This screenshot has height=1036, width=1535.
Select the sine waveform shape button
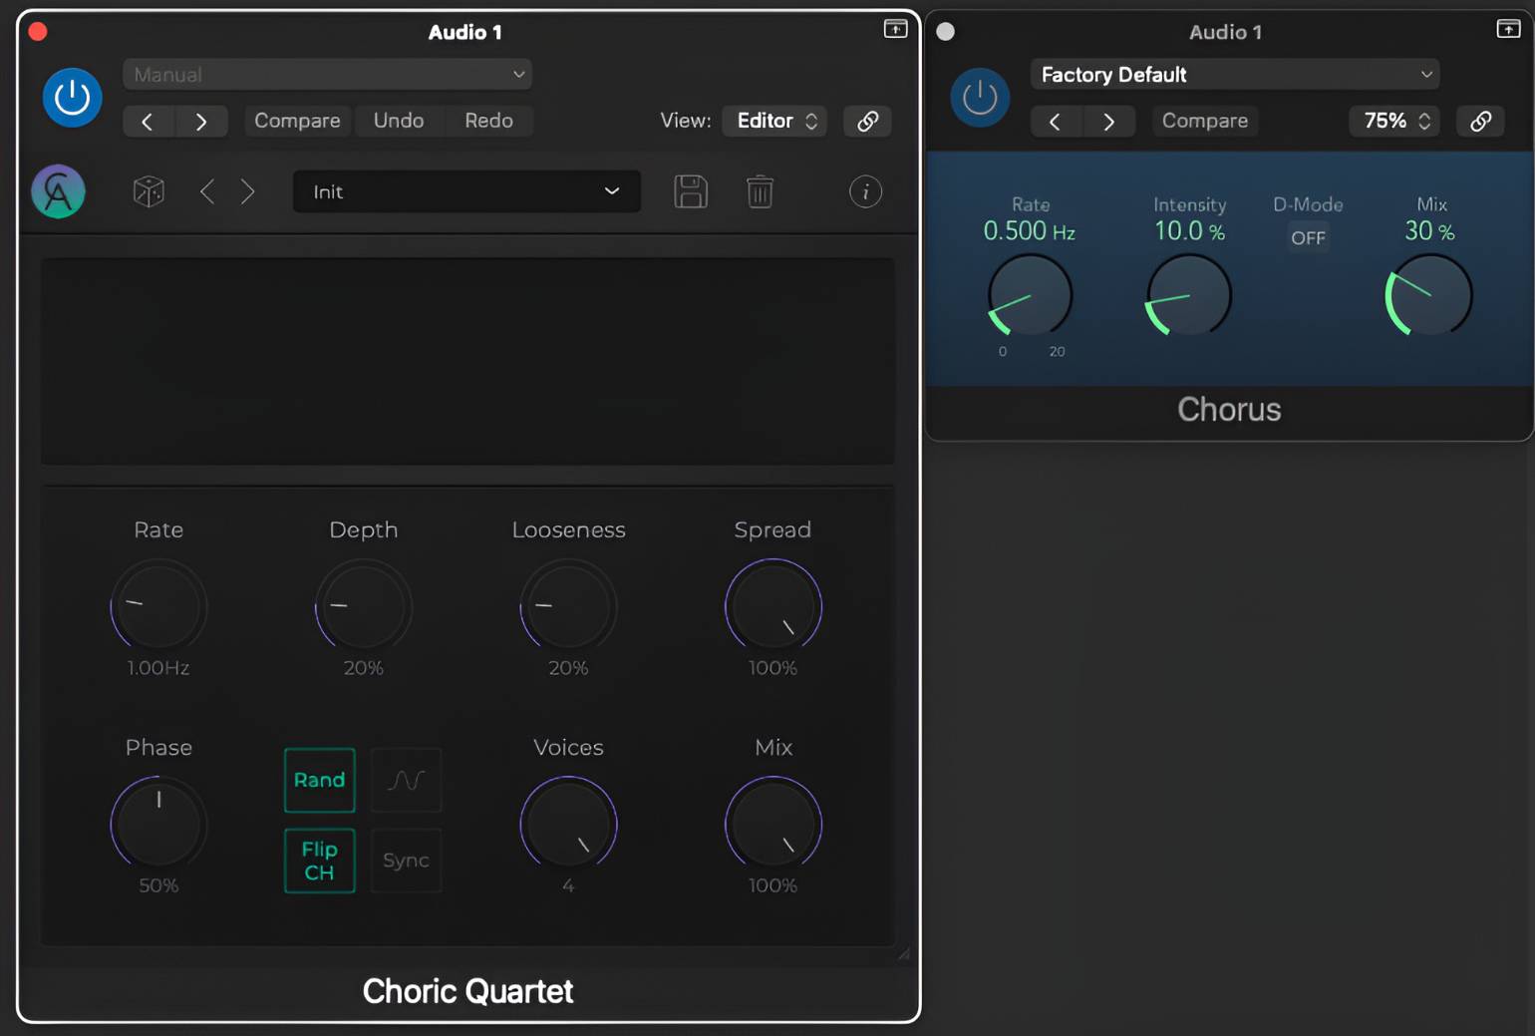pos(406,780)
